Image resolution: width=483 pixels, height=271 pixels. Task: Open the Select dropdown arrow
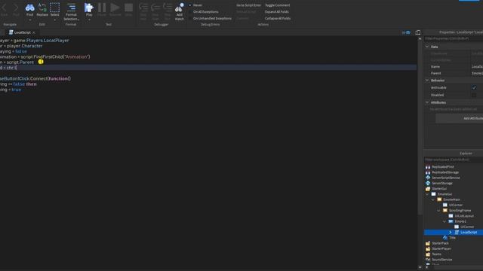click(55, 20)
